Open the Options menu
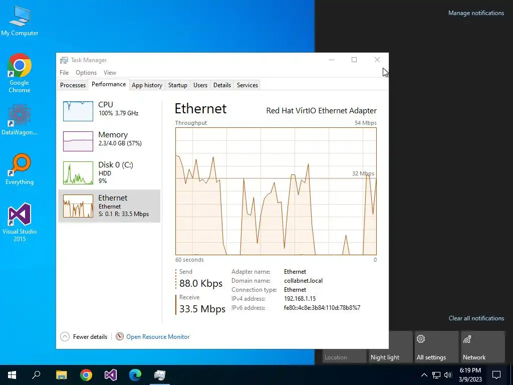 (86, 72)
